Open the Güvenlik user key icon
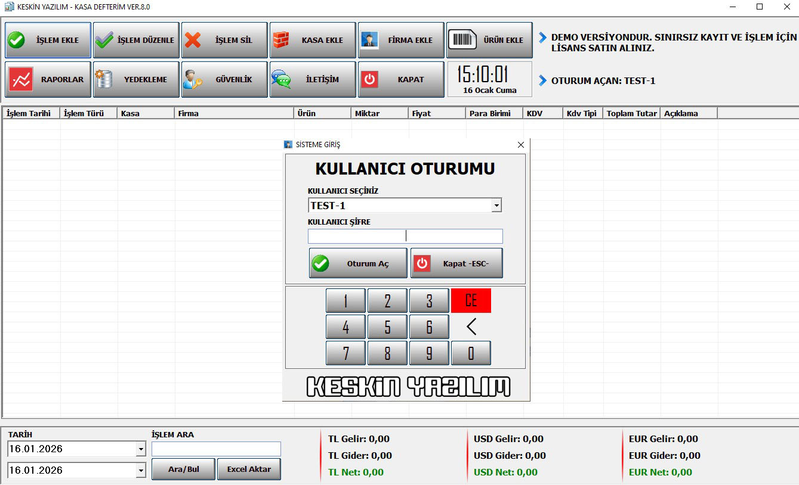 193,80
